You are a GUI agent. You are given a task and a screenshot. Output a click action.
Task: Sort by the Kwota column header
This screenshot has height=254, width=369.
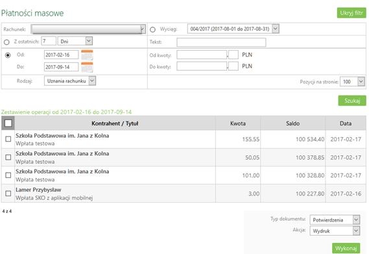(238, 123)
